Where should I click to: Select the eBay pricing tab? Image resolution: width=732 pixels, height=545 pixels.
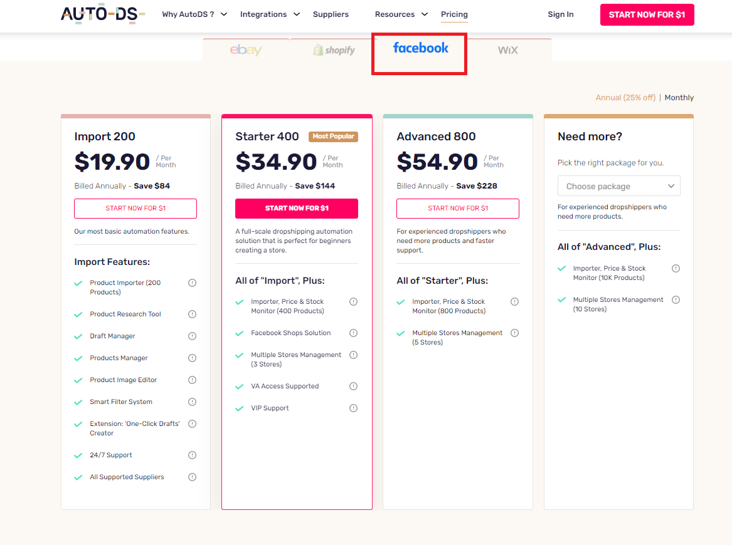[246, 50]
